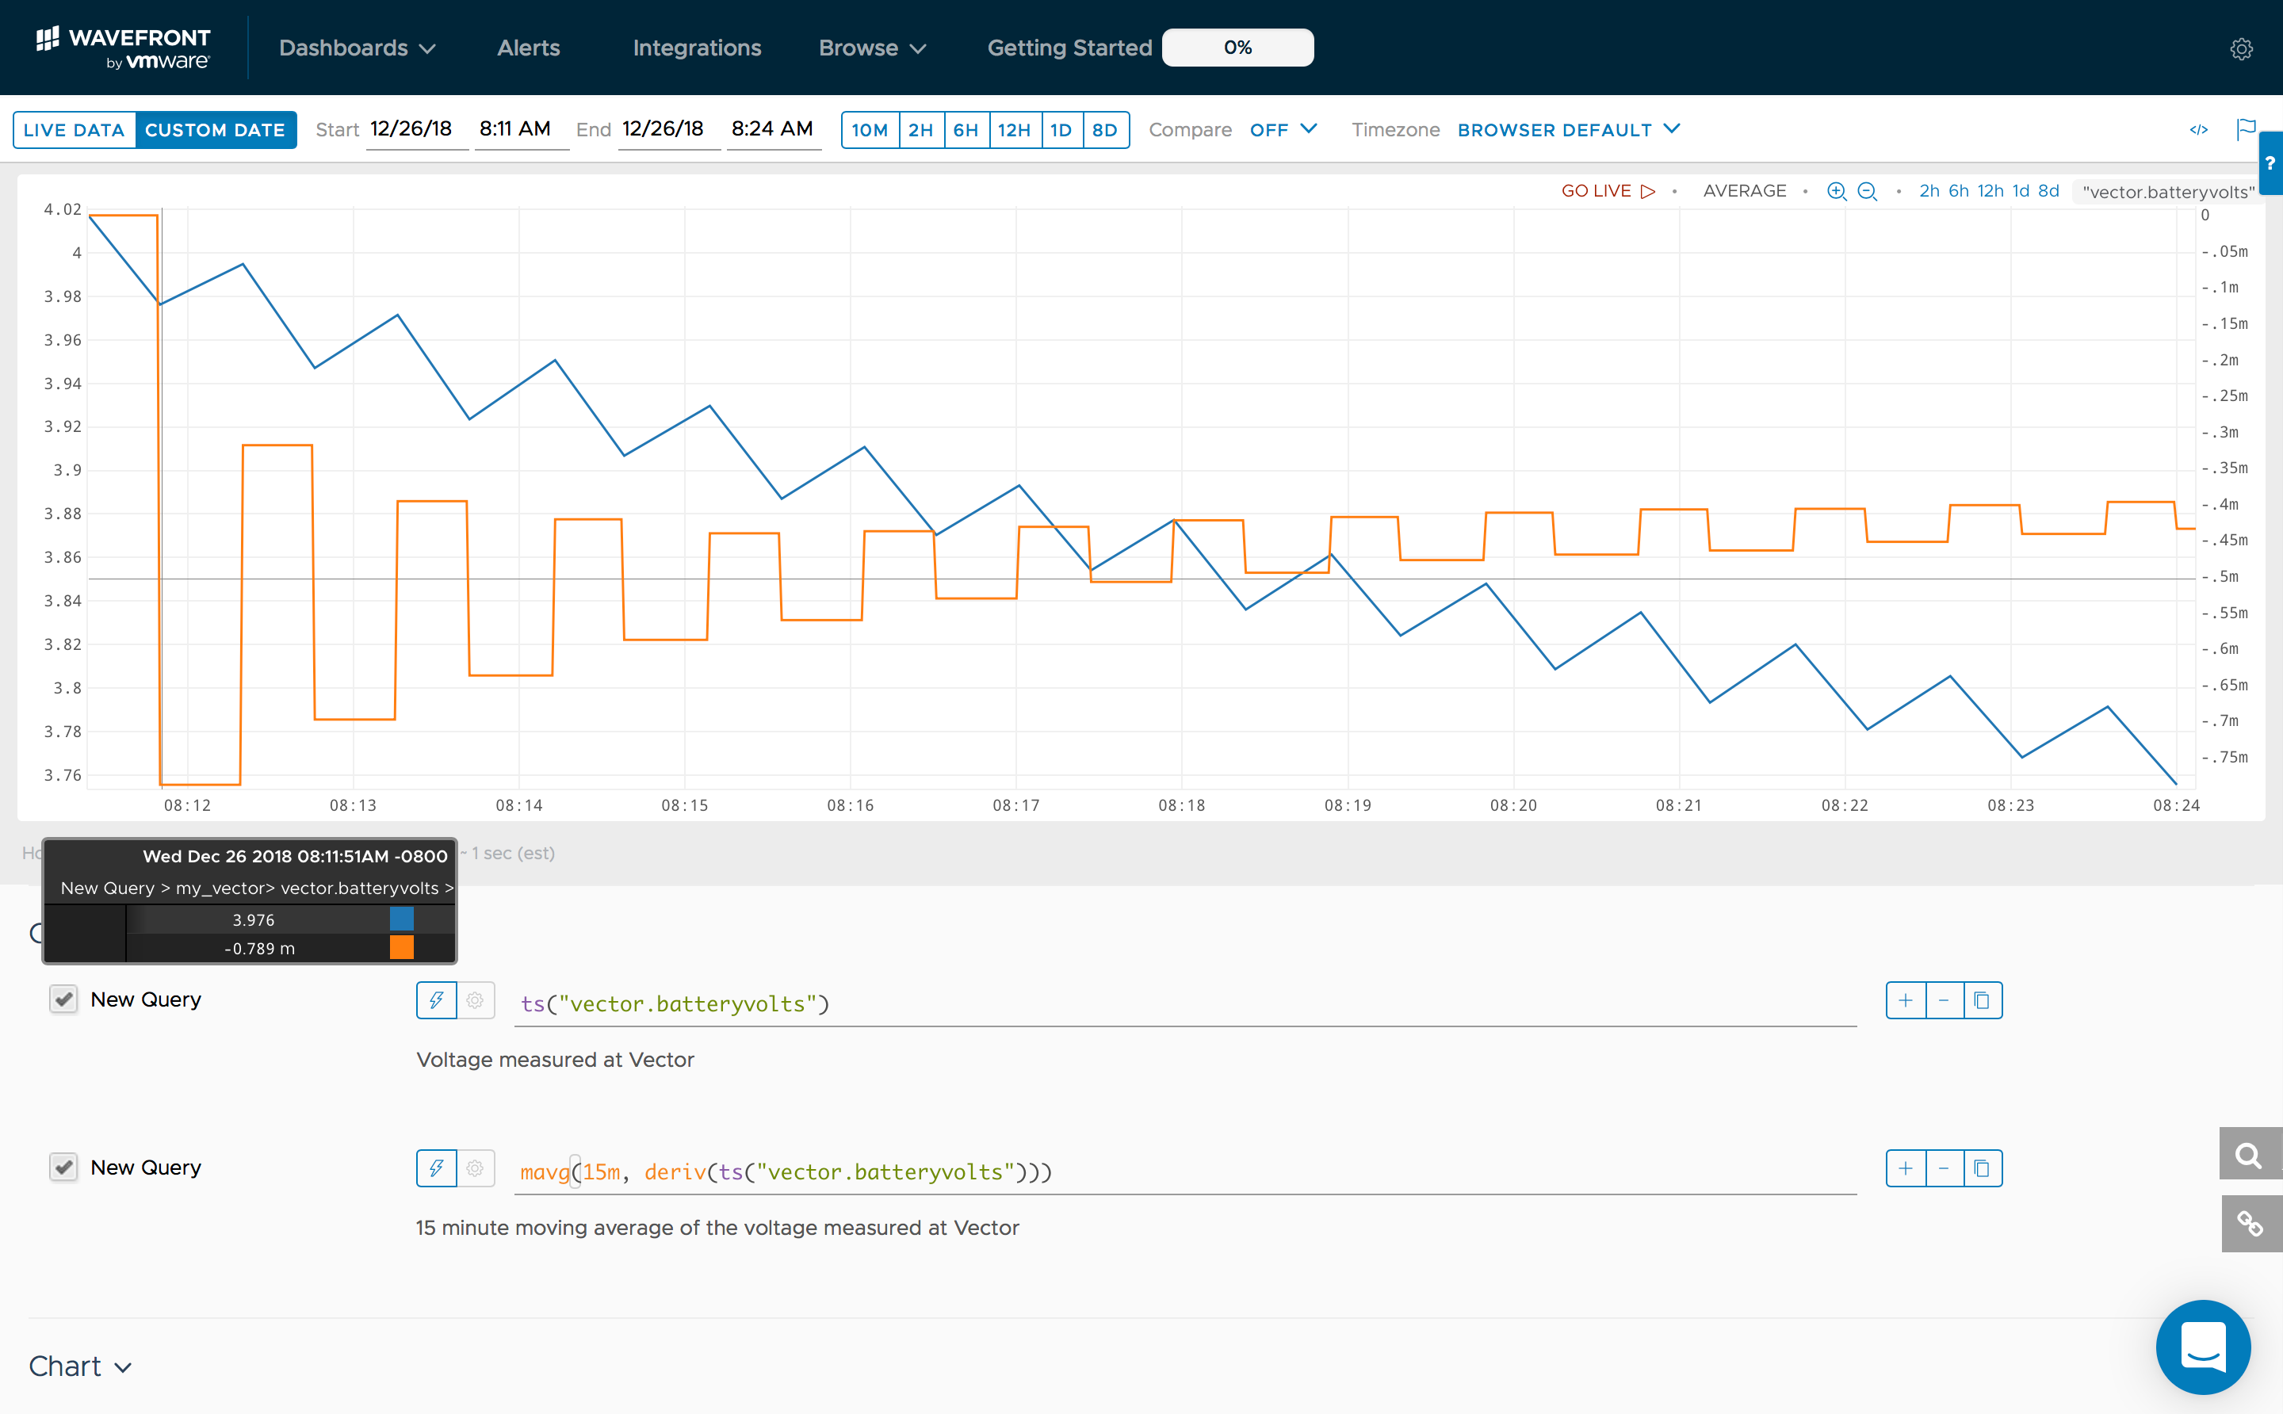Click the End date field 12/26/18
The height and width of the screenshot is (1414, 2283).
pyautogui.click(x=669, y=129)
